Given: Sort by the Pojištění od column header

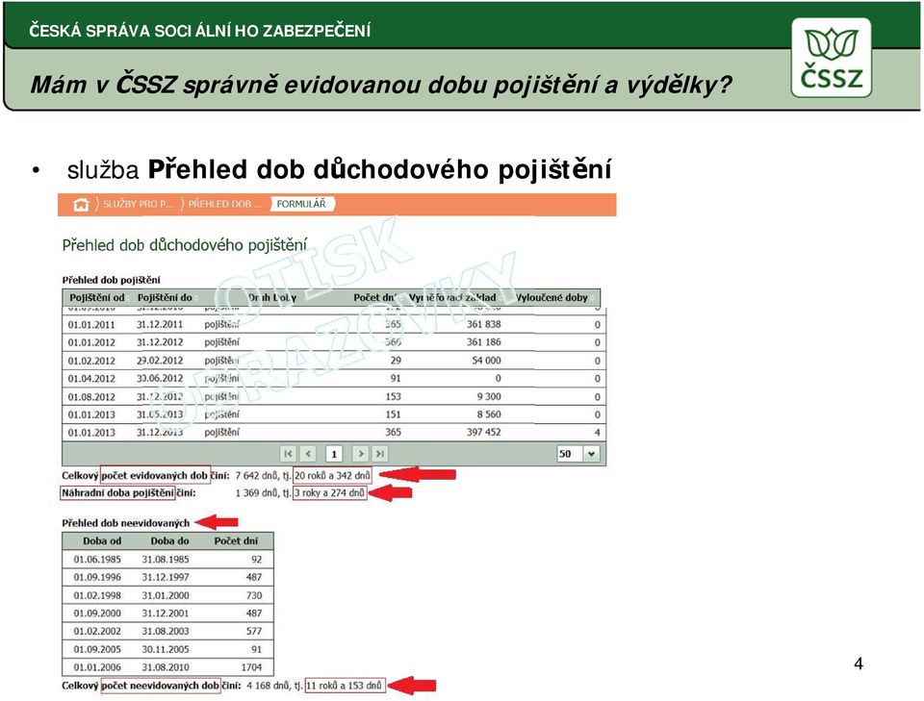Looking at the screenshot, I should (x=96, y=298).
